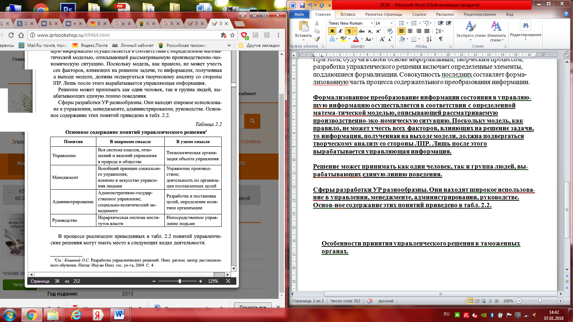Click the Число слов: 352 status
The width and height of the screenshot is (573, 322).
point(345,301)
